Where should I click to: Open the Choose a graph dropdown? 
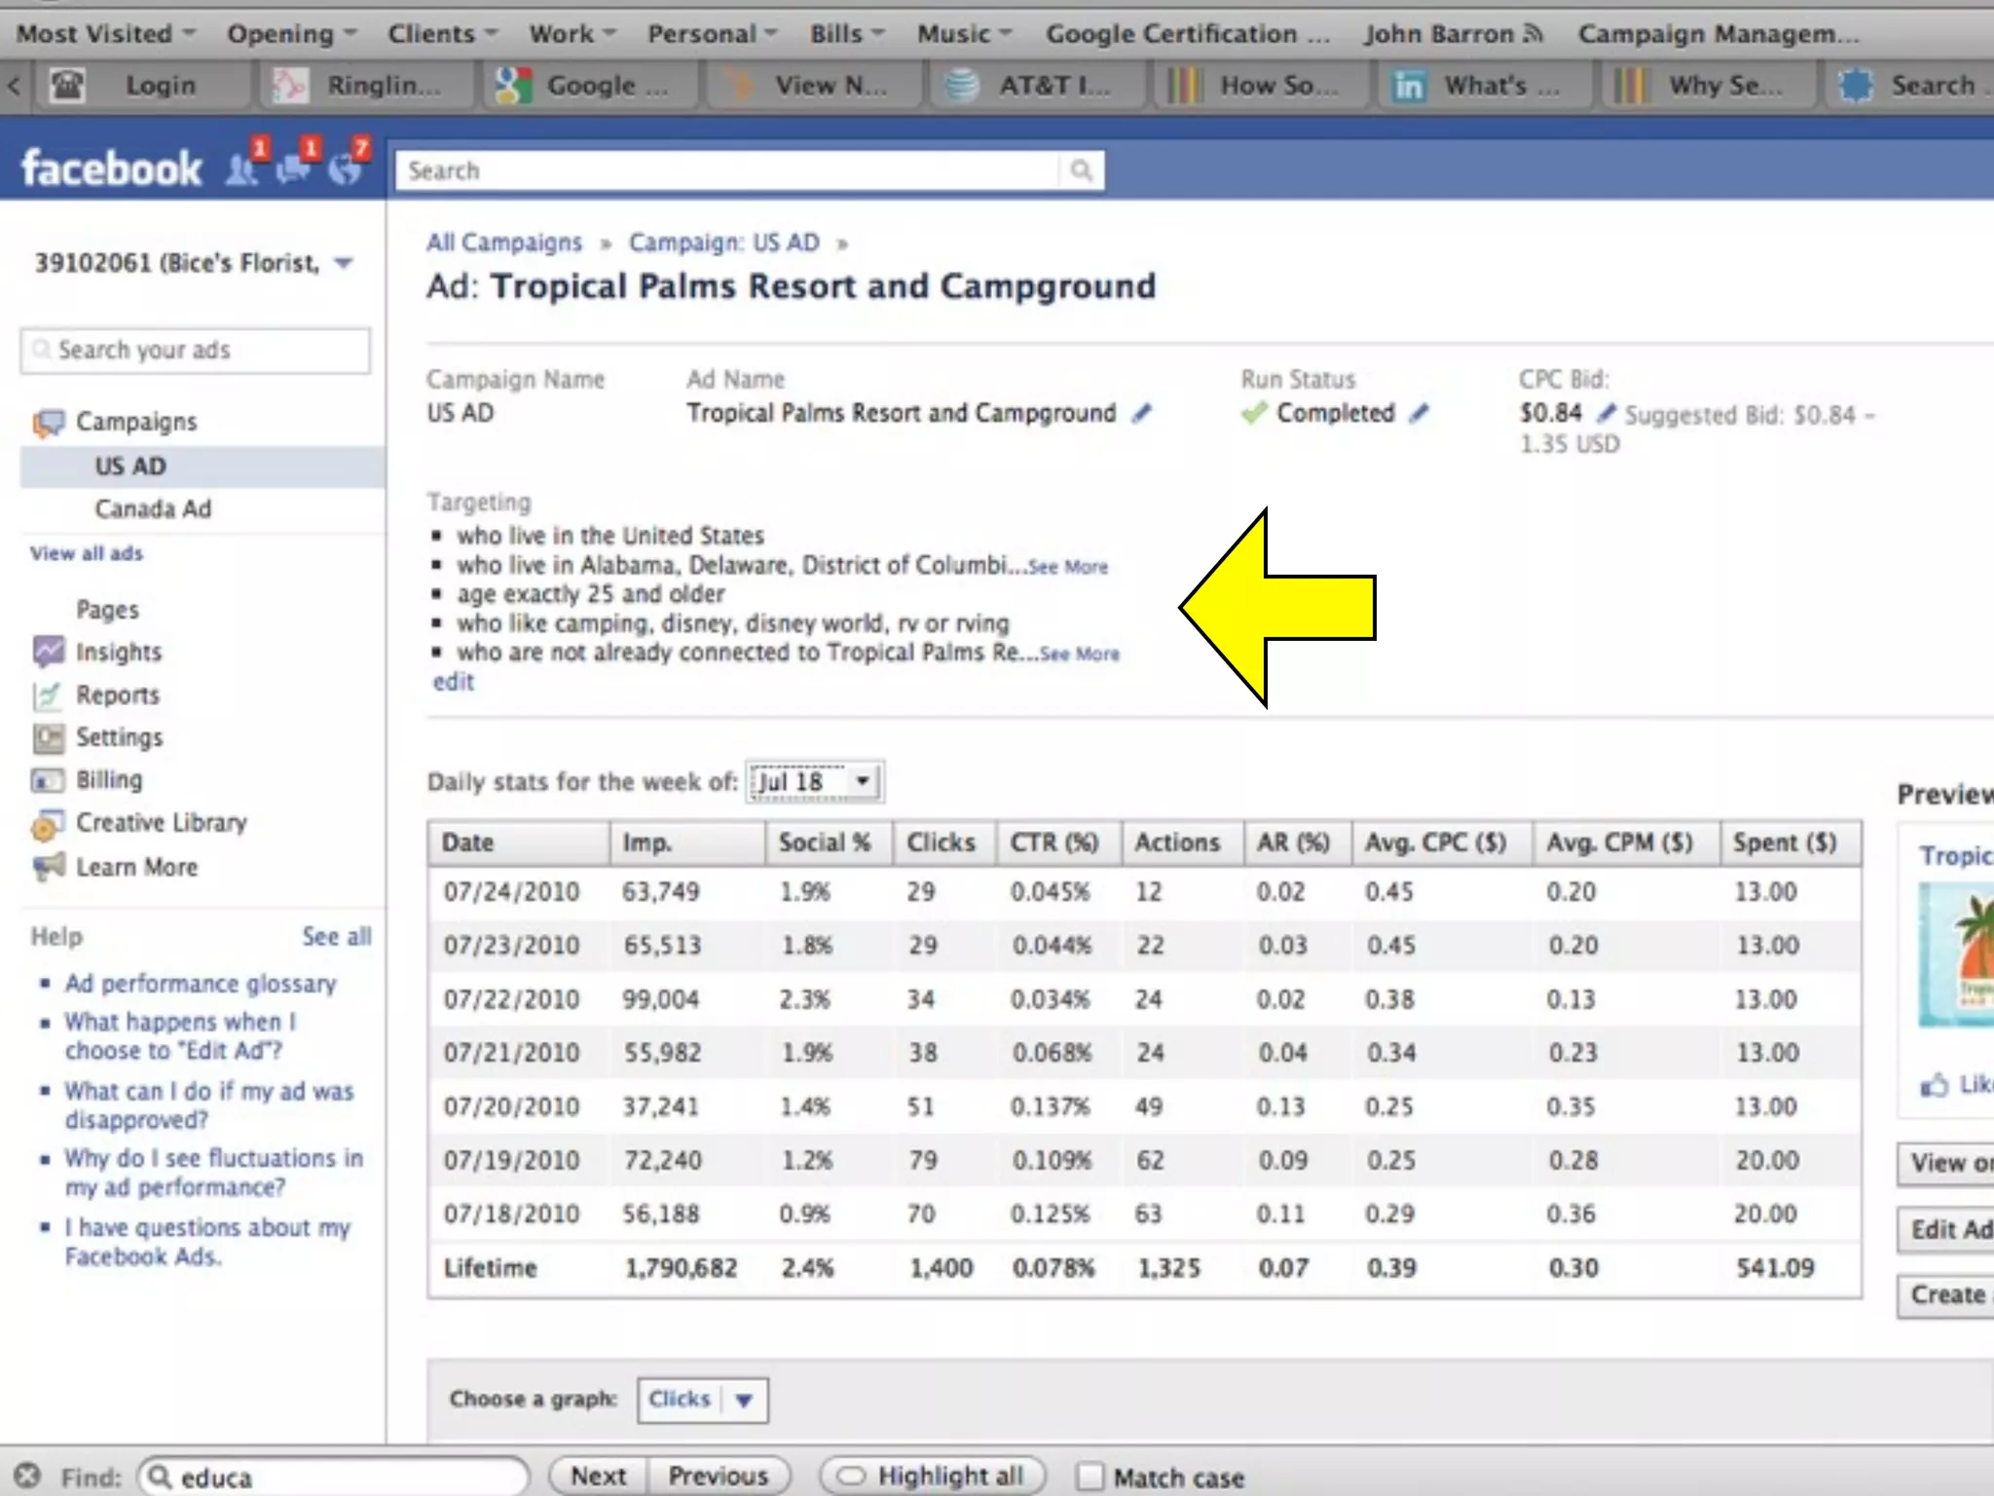(x=702, y=1400)
